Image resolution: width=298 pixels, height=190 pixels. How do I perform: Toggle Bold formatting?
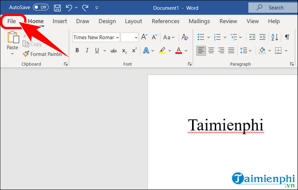coord(77,50)
